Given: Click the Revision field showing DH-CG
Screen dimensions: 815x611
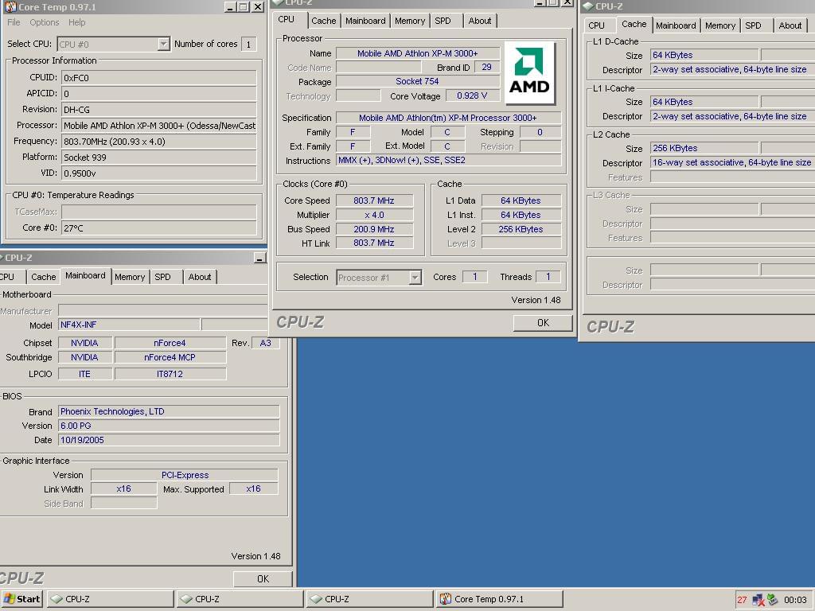Looking at the screenshot, I should [x=159, y=110].
